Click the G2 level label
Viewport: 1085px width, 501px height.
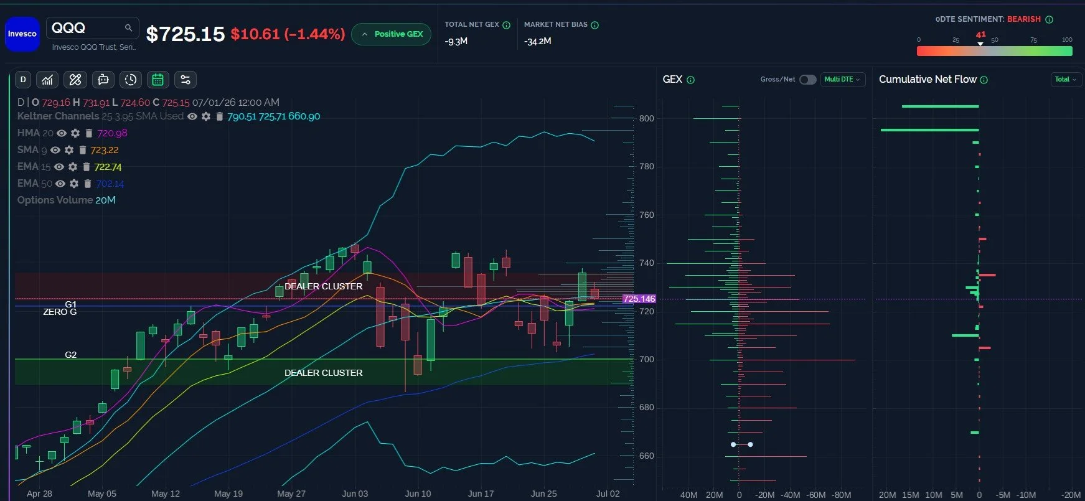(x=71, y=355)
